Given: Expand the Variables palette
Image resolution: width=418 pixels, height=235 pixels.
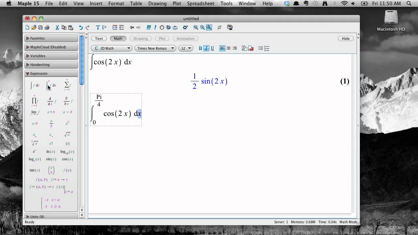Looking at the screenshot, I should point(51,56).
